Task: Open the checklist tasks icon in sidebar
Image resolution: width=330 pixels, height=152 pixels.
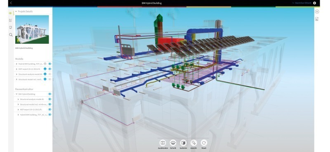Action: pyautogui.click(x=11, y=20)
